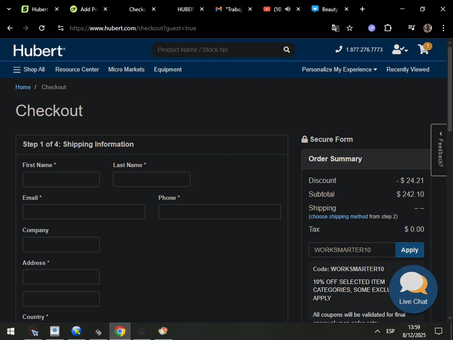The height and width of the screenshot is (340, 453).
Task: Click the search magnifier icon
Action: click(287, 50)
